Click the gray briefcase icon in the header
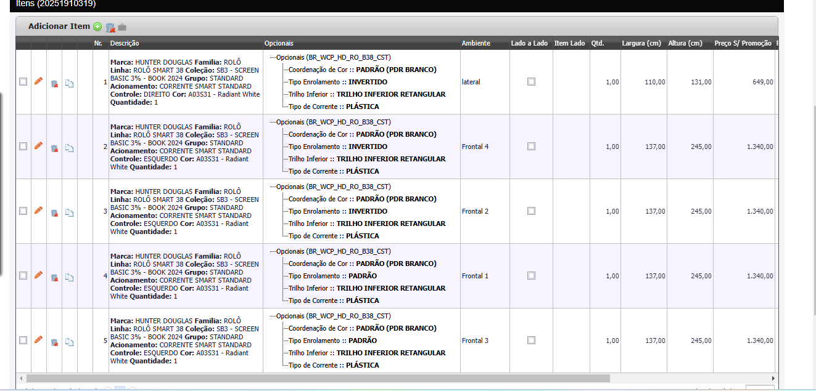Screen dimensions: 816x391 122,27
